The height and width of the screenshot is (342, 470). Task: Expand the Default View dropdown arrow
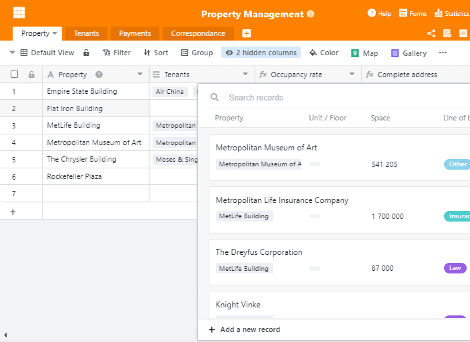point(12,53)
